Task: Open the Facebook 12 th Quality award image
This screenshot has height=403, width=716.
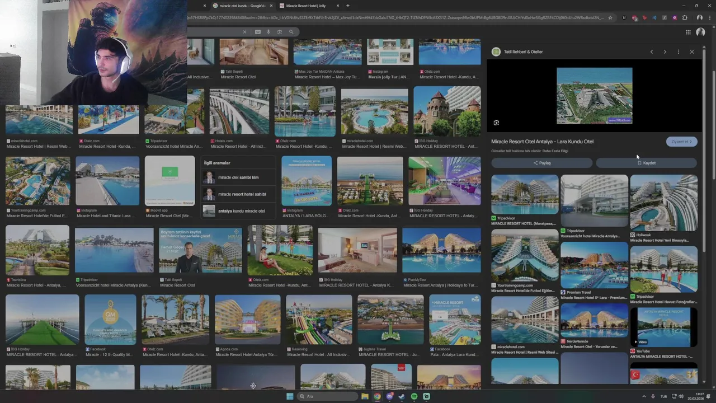Action: (110, 320)
